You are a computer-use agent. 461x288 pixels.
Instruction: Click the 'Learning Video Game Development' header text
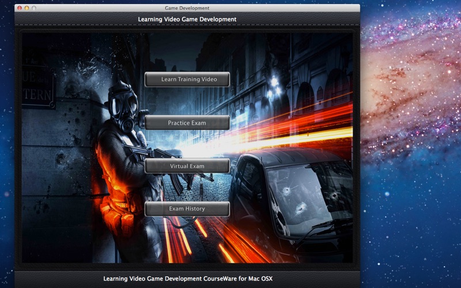coord(187,20)
